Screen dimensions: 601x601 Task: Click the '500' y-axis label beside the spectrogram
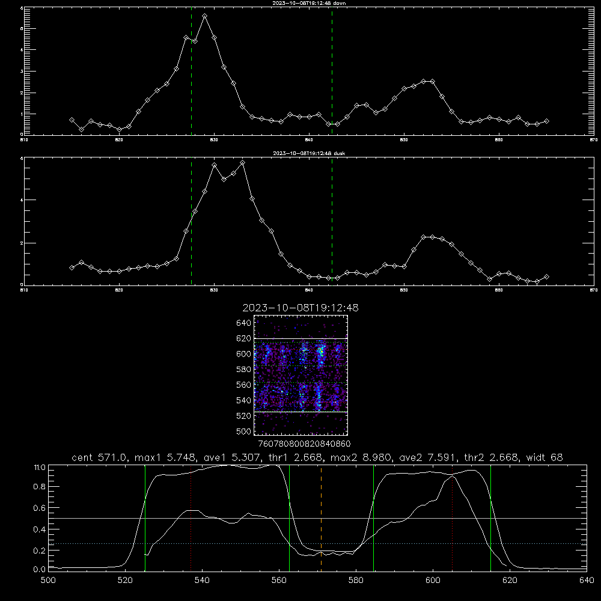tap(244, 431)
